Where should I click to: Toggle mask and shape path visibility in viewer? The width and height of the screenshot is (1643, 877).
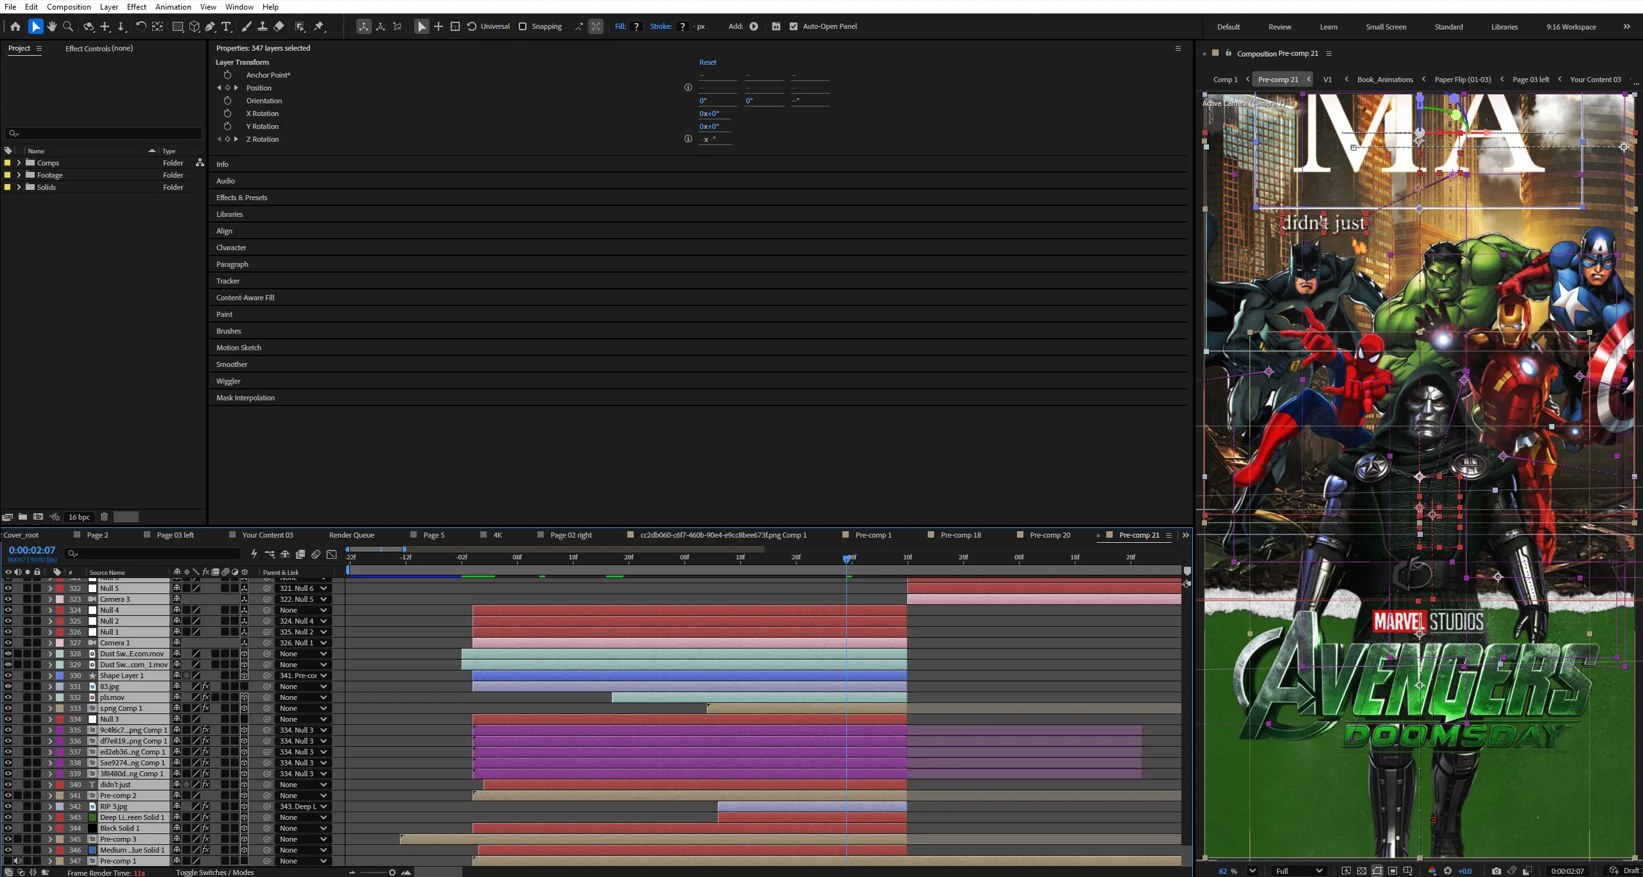1377,871
